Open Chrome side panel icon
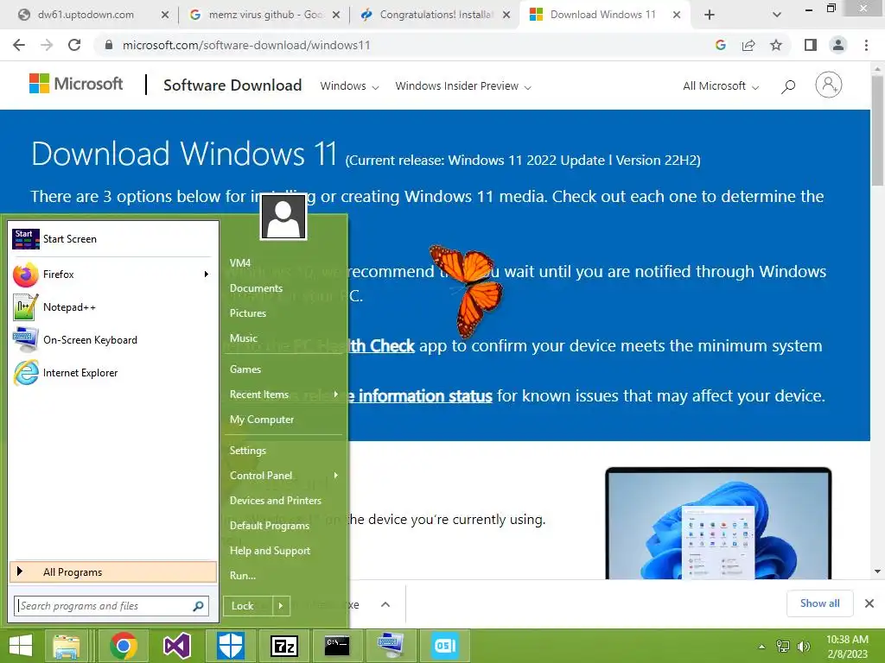Image resolution: width=885 pixels, height=663 pixels. coord(811,45)
